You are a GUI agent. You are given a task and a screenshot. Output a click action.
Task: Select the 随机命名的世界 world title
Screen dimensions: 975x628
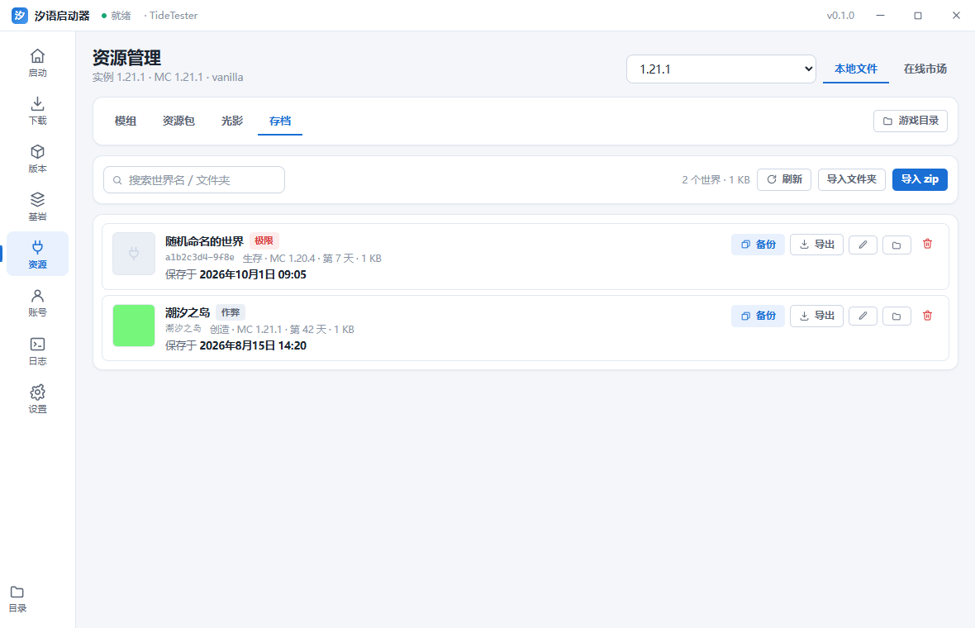pyautogui.click(x=205, y=241)
